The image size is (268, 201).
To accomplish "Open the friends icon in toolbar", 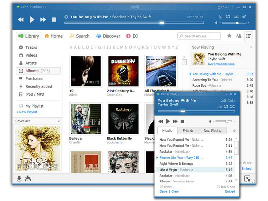I will click(239, 36).
